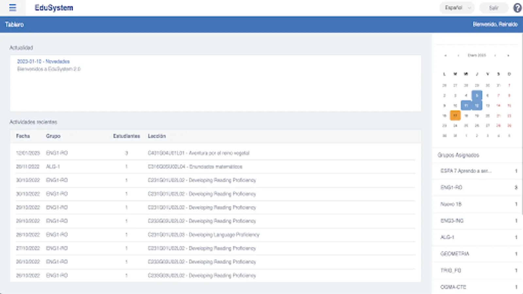Select the orange highlighted day 17 in calendar
The height and width of the screenshot is (294, 523).
tap(455, 115)
